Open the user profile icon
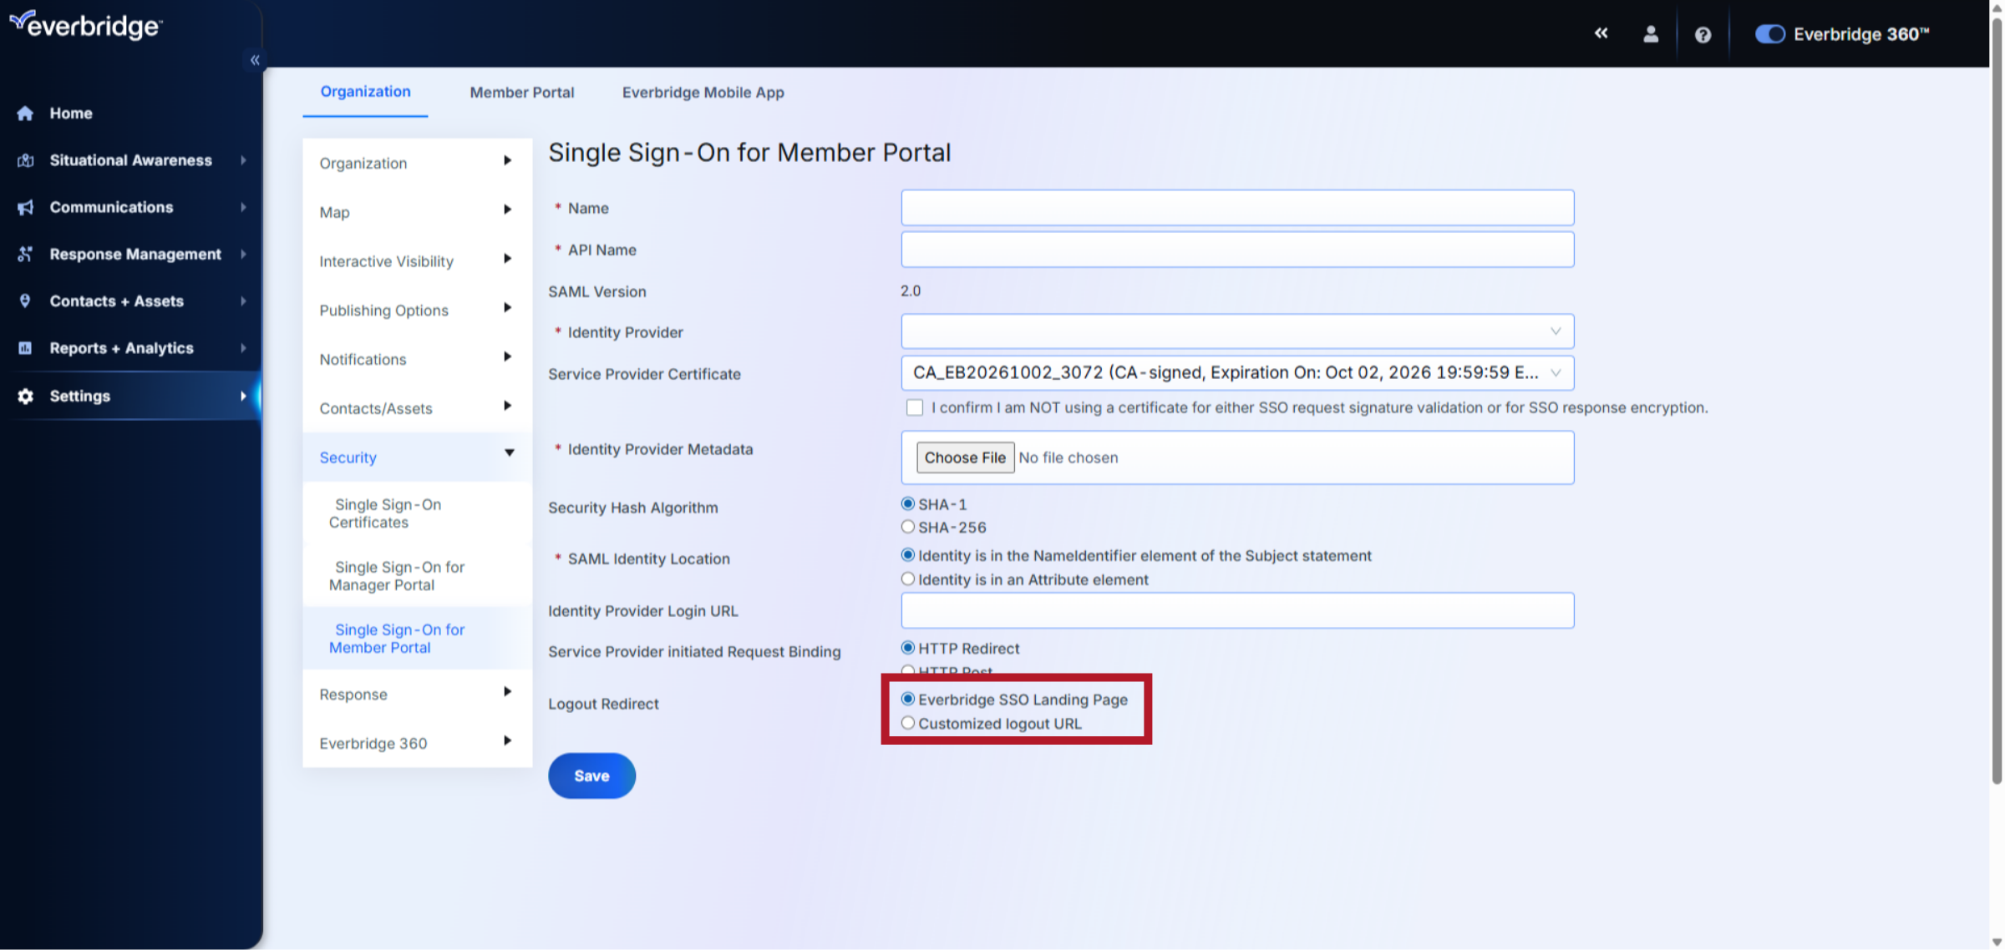This screenshot has width=2005, height=950. 1651,34
